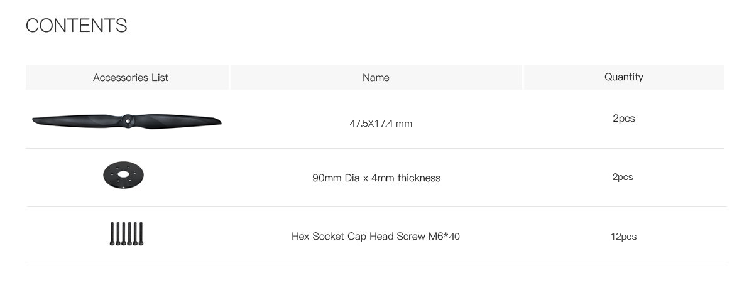Select the round mounting plate image
The width and height of the screenshot is (754, 283).
coord(124,174)
